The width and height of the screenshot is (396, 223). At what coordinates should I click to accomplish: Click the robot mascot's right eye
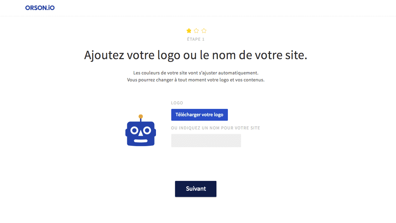pos(147,130)
